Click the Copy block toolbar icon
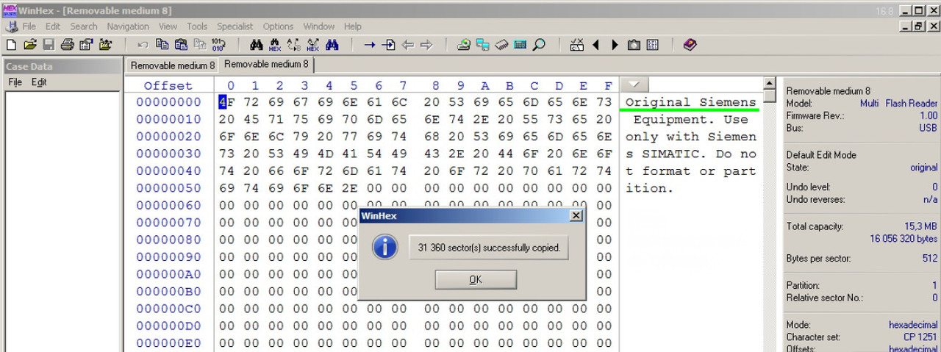Screen dimensions: 941x352 pyautogui.click(x=162, y=45)
